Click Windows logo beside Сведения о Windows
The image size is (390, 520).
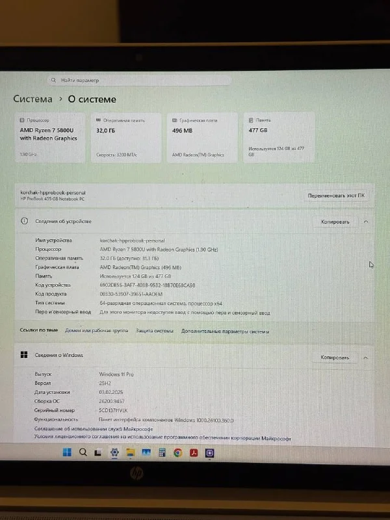[24, 355]
